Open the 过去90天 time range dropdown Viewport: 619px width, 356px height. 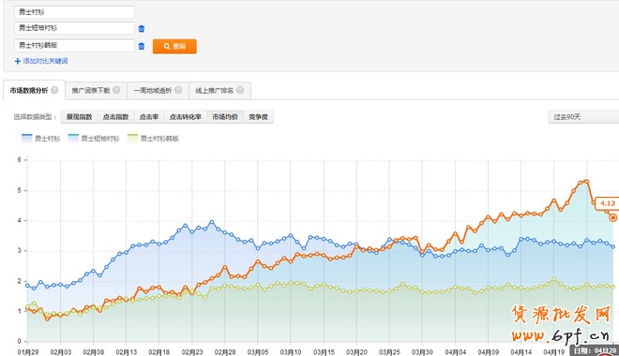click(x=583, y=117)
